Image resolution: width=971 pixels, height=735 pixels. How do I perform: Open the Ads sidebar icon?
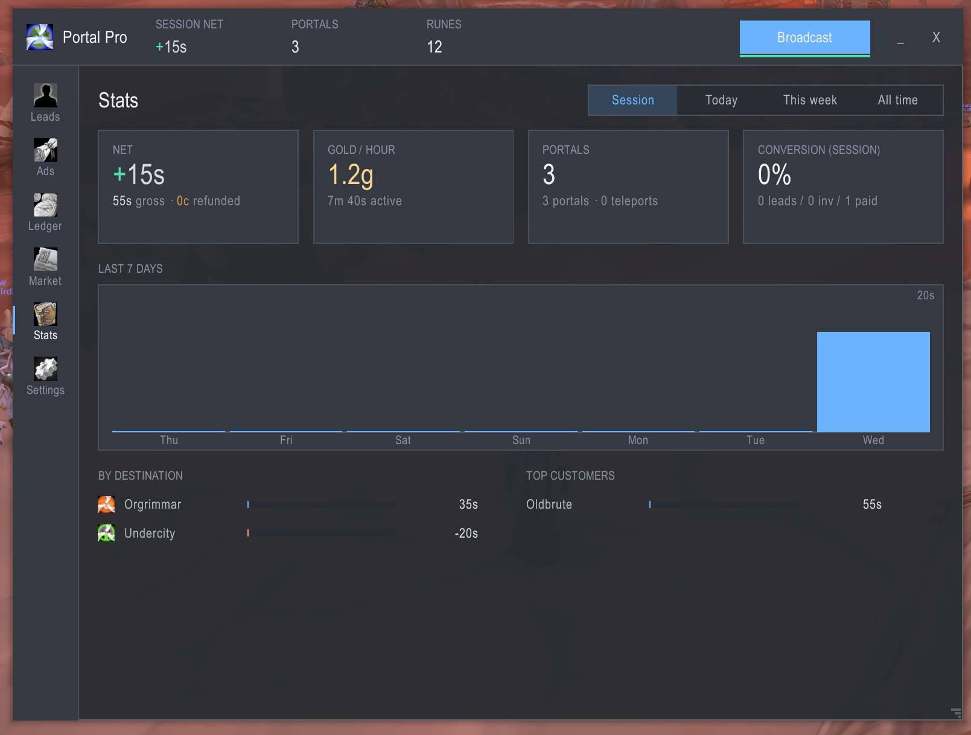[45, 150]
